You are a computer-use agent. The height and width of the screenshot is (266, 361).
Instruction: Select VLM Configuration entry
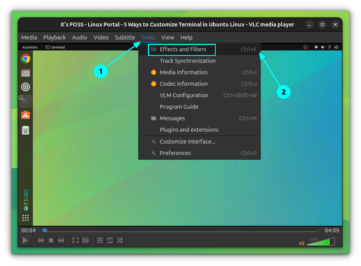click(199, 95)
